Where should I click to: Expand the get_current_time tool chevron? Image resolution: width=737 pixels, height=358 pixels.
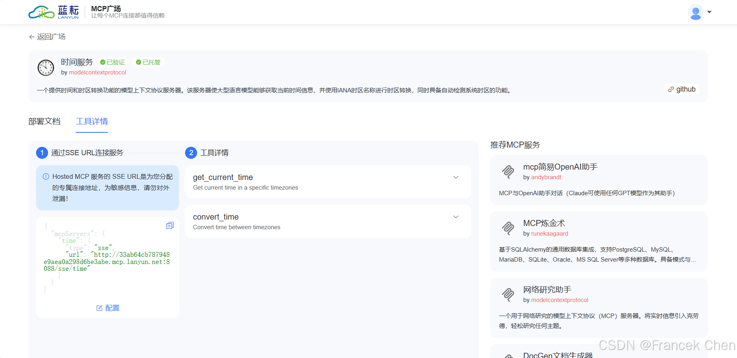(x=456, y=177)
